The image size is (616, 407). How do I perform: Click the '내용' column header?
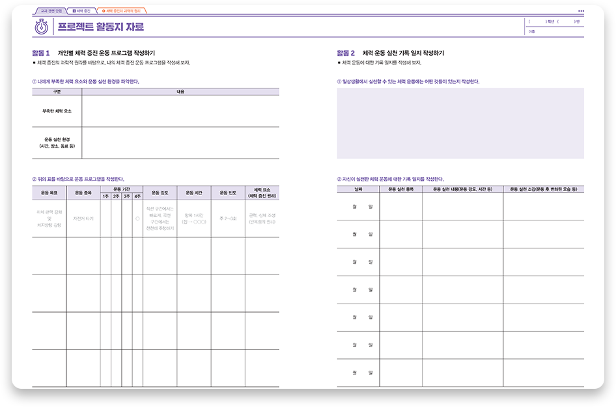tap(181, 92)
